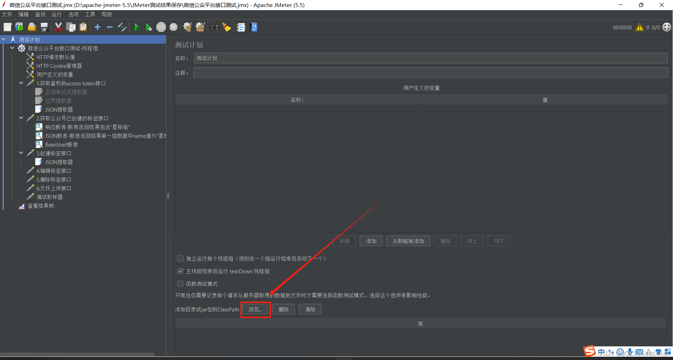The width and height of the screenshot is (673, 360).
Task: Open the Function Helper list icon
Action: point(241,27)
